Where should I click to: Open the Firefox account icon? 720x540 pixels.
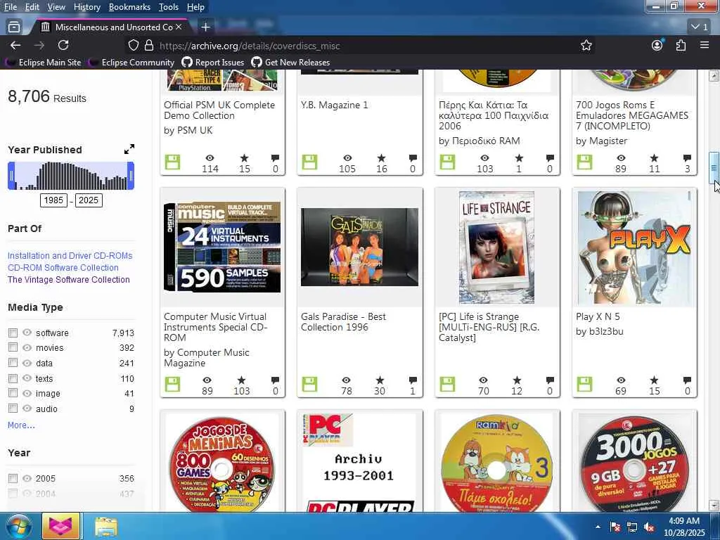click(x=657, y=45)
